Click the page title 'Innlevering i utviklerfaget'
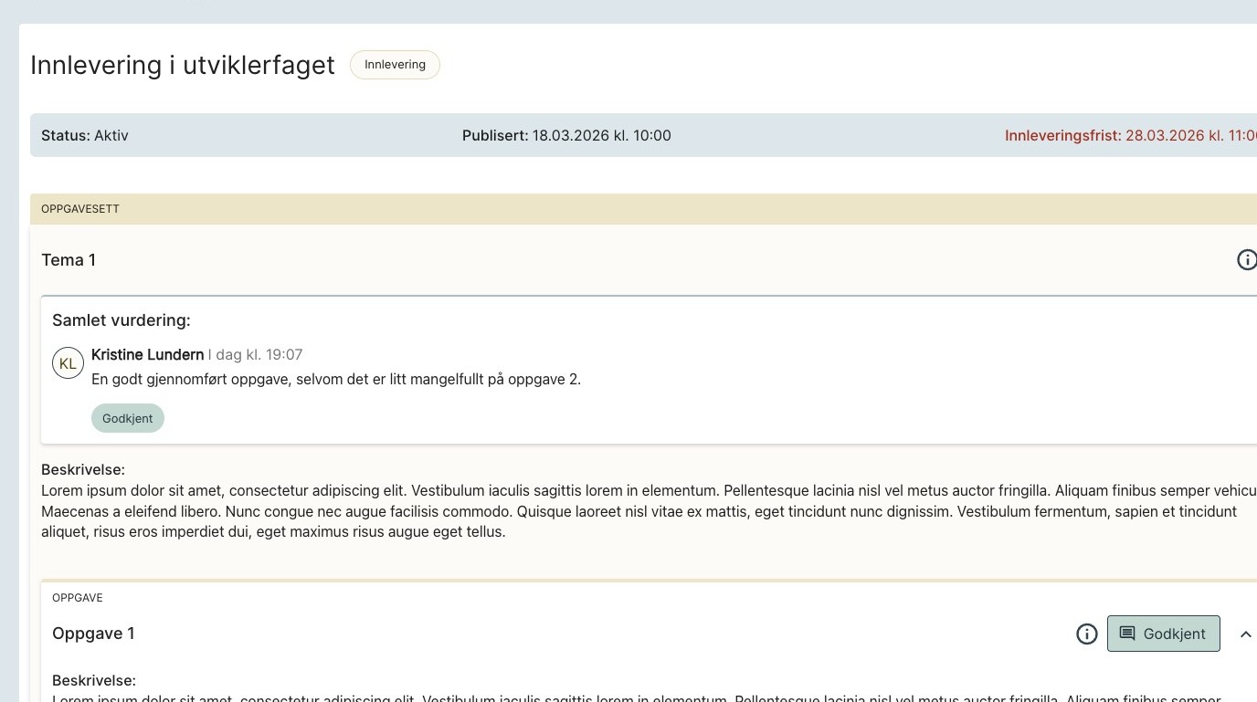This screenshot has height=702, width=1257. (183, 66)
